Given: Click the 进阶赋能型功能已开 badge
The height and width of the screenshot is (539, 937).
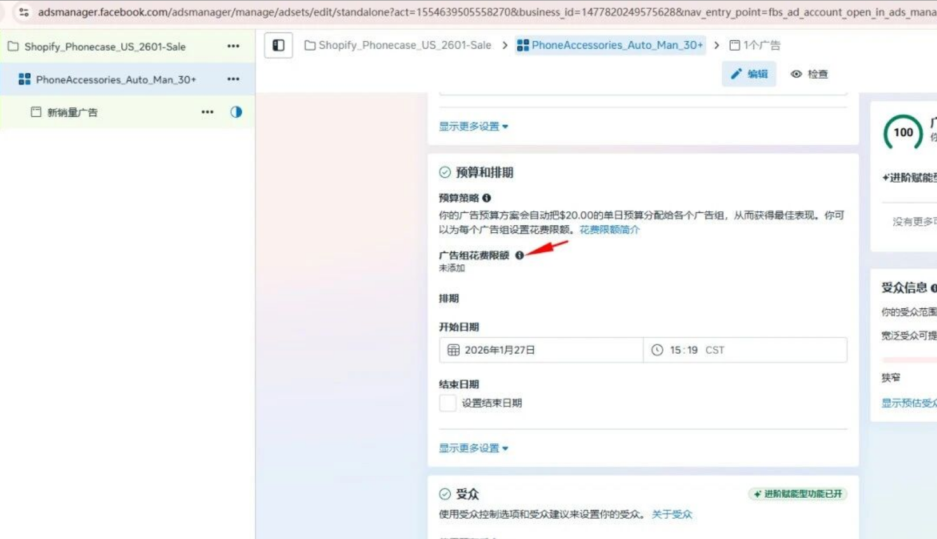Looking at the screenshot, I should click(798, 493).
